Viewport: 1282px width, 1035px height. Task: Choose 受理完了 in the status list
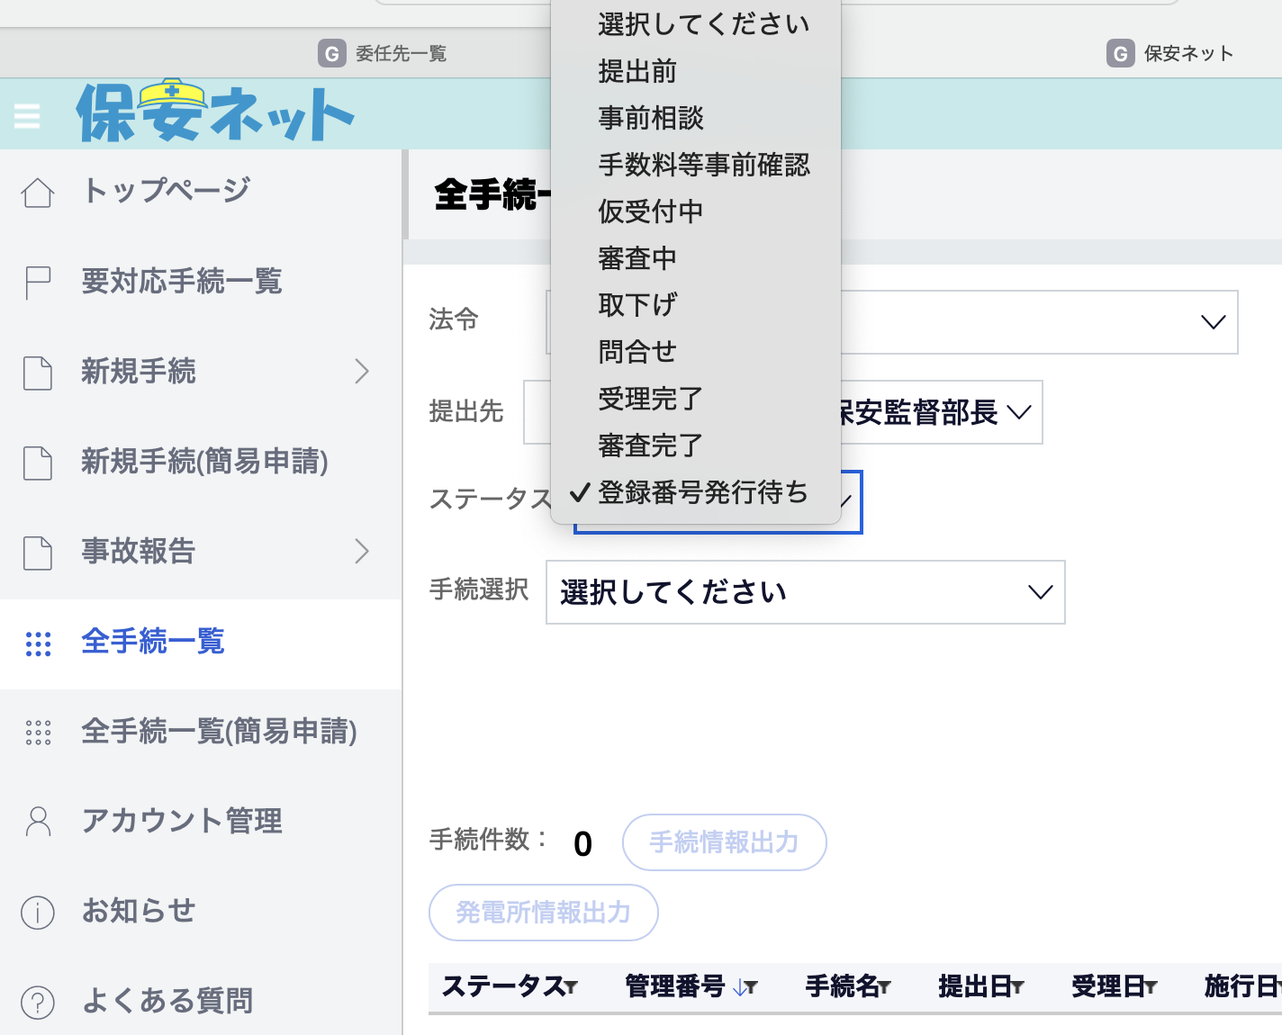[x=650, y=399]
